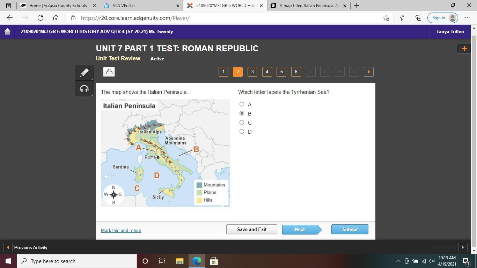Screen dimensions: 477x268
Task: Click the print icon button
Action: coord(109,72)
